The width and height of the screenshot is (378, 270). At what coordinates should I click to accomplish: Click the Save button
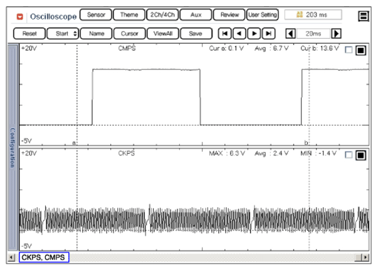pos(196,33)
